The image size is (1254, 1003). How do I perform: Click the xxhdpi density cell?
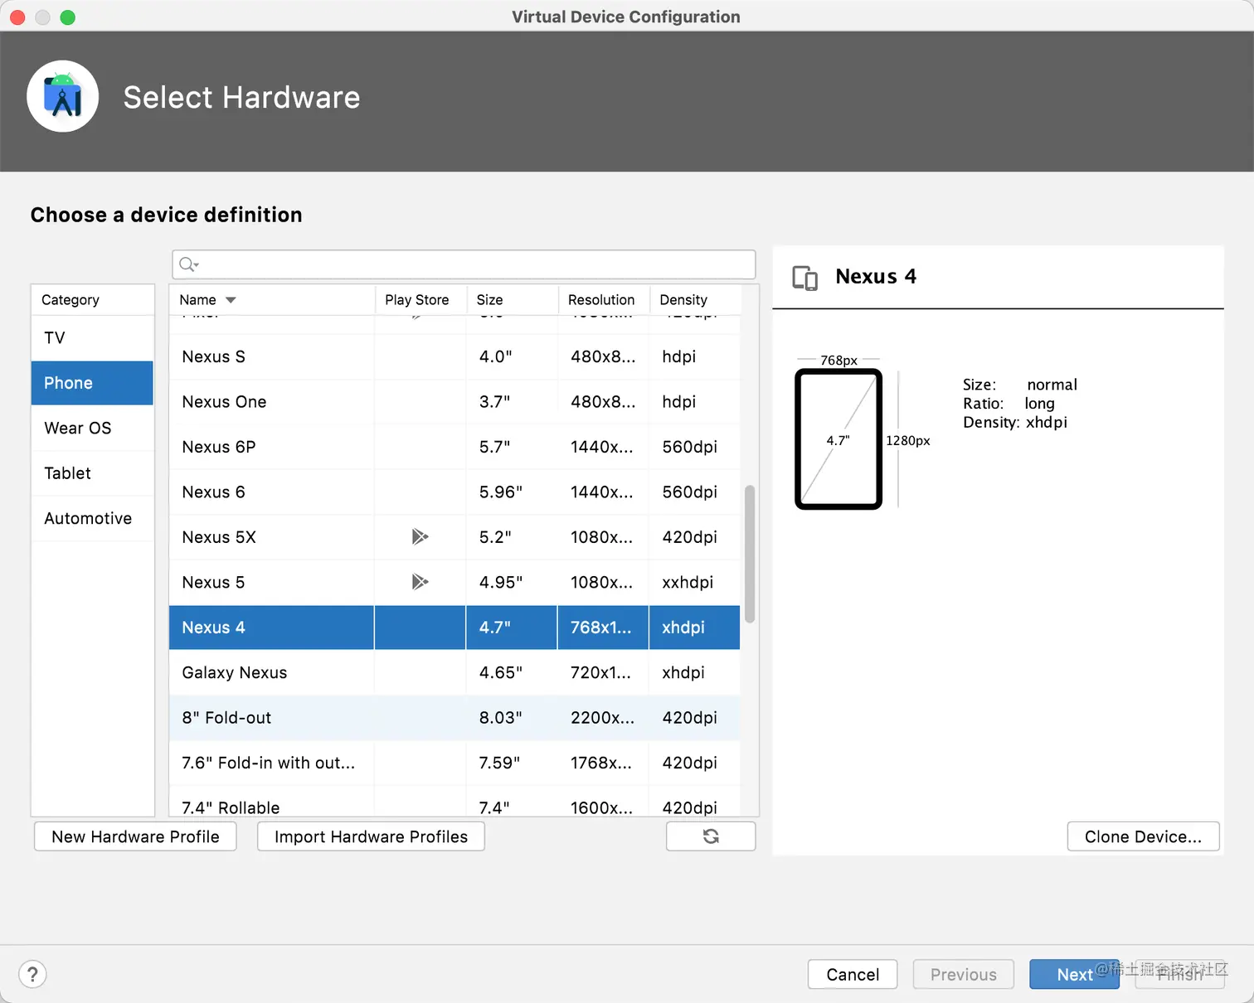click(694, 583)
